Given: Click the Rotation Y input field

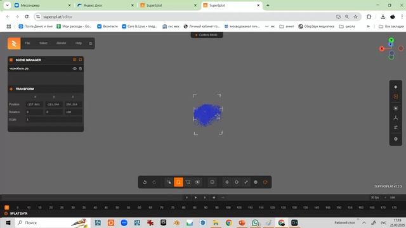Looking at the screenshot, I should click(x=53, y=112).
